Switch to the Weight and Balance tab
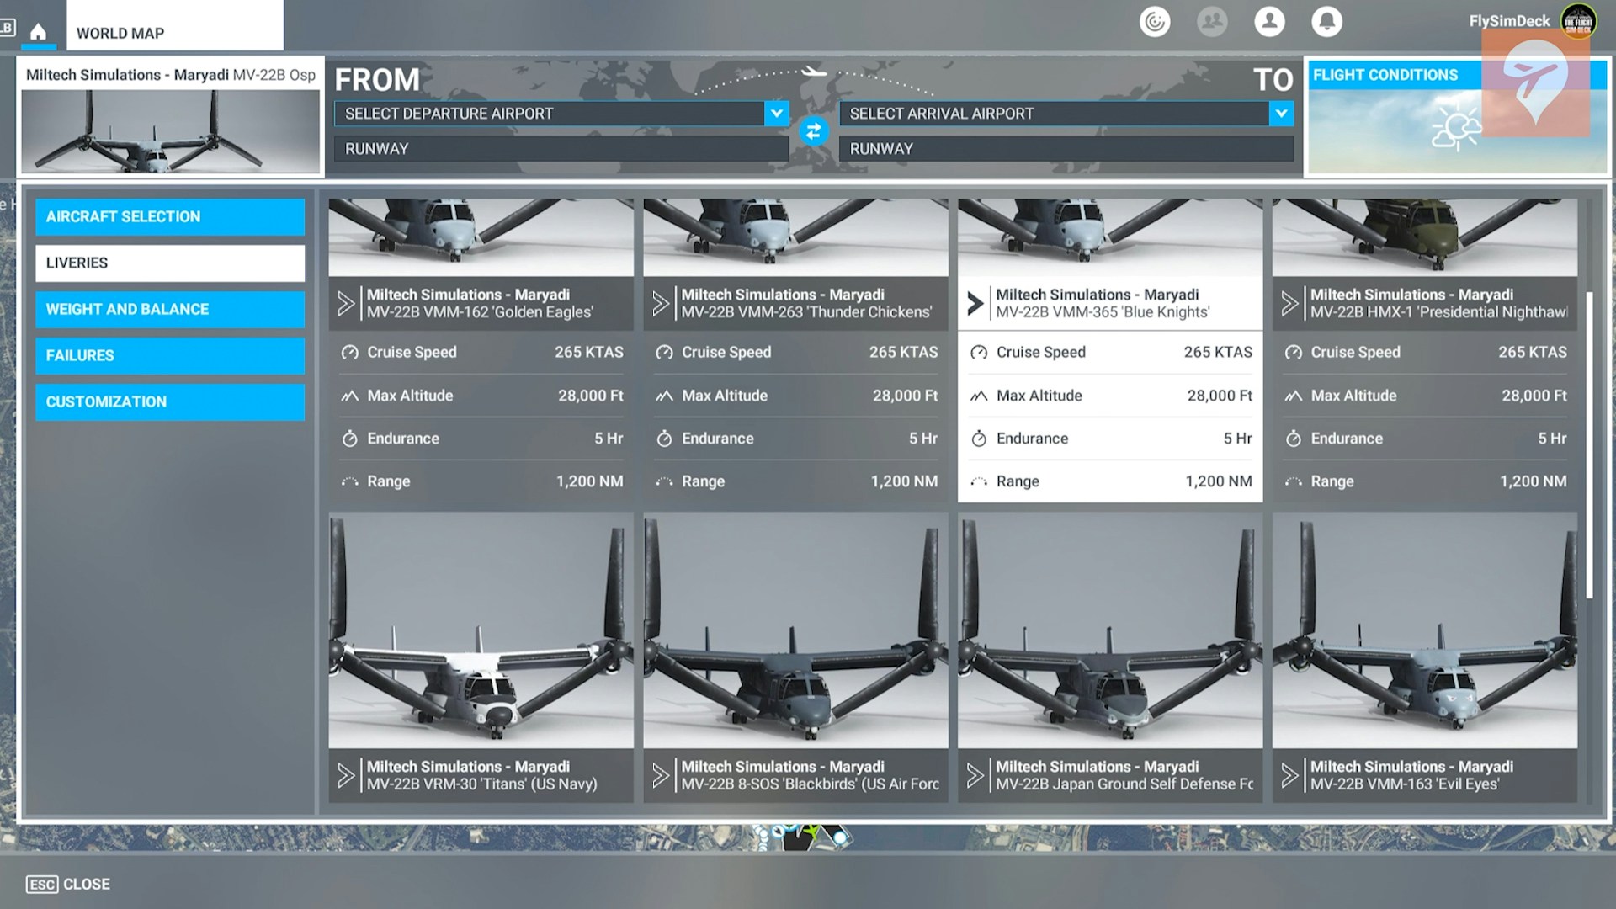Image resolution: width=1616 pixels, height=909 pixels. coord(170,309)
